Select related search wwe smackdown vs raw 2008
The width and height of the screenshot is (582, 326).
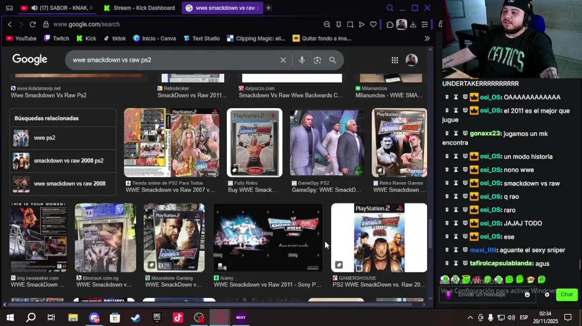(63, 183)
